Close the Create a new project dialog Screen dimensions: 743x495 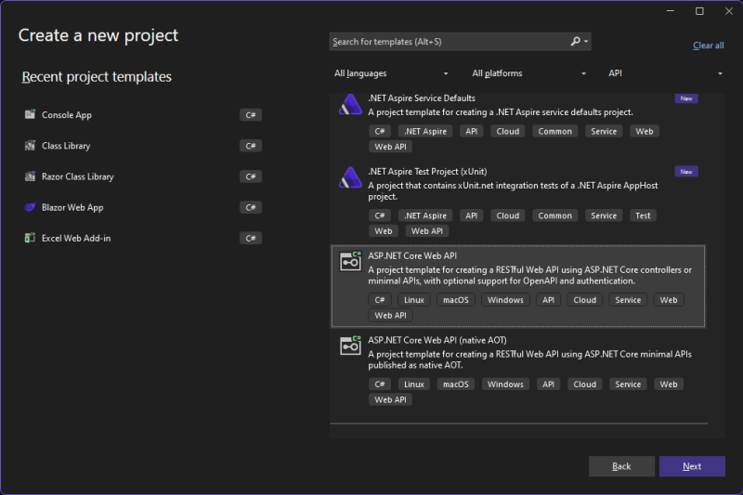point(729,11)
